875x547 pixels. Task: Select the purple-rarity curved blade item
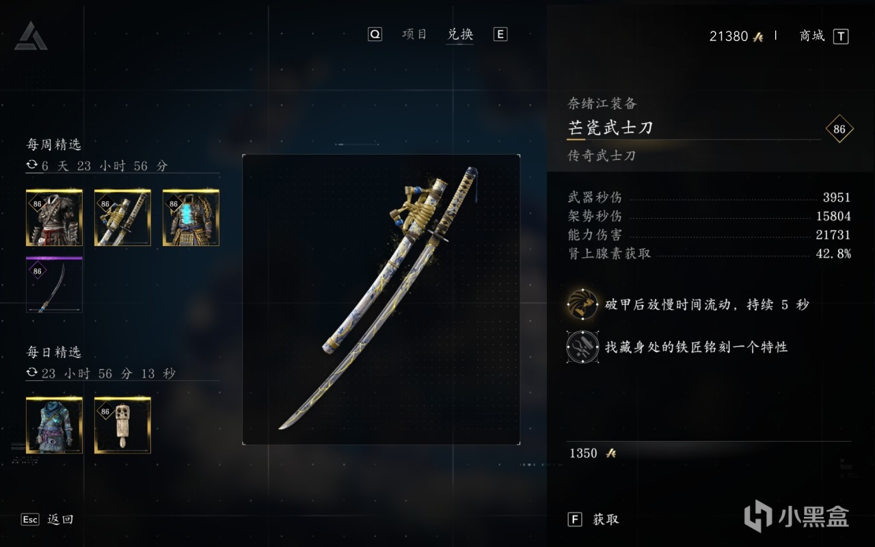tap(54, 285)
